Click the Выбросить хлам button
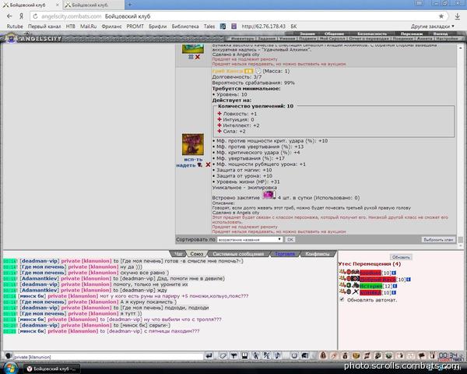This screenshot has width=467, height=374. click(x=438, y=239)
